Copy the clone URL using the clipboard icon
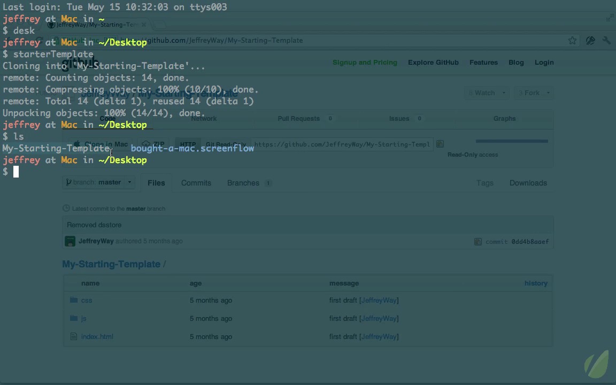616x385 pixels. pos(440,144)
